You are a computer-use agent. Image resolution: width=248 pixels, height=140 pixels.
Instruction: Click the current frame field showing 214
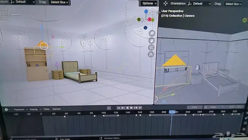point(195,107)
